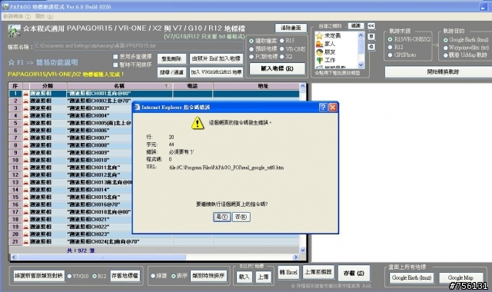
Task: Click the 分類 column header
Action: tap(48, 86)
